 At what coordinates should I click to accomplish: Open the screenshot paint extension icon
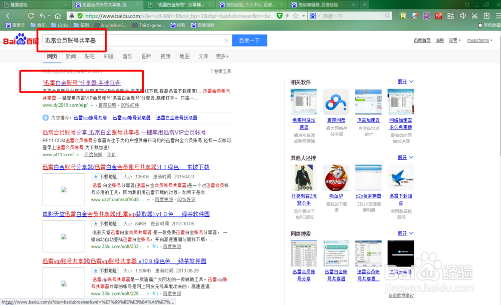pyautogui.click(x=414, y=16)
